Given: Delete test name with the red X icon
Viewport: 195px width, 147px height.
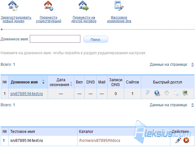Looking at the screenshot, I should pos(186,140).
